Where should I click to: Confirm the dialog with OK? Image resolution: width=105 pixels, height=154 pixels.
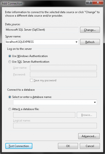pyautogui.click(x=68, y=146)
